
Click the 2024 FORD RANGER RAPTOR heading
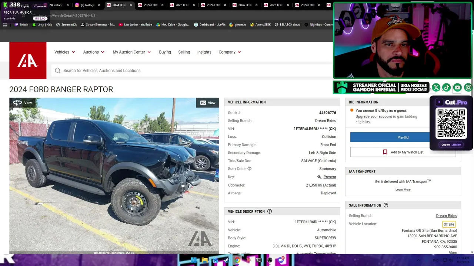click(x=61, y=89)
